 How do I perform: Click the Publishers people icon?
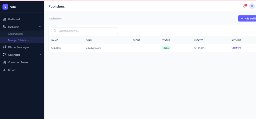click(x=4, y=27)
